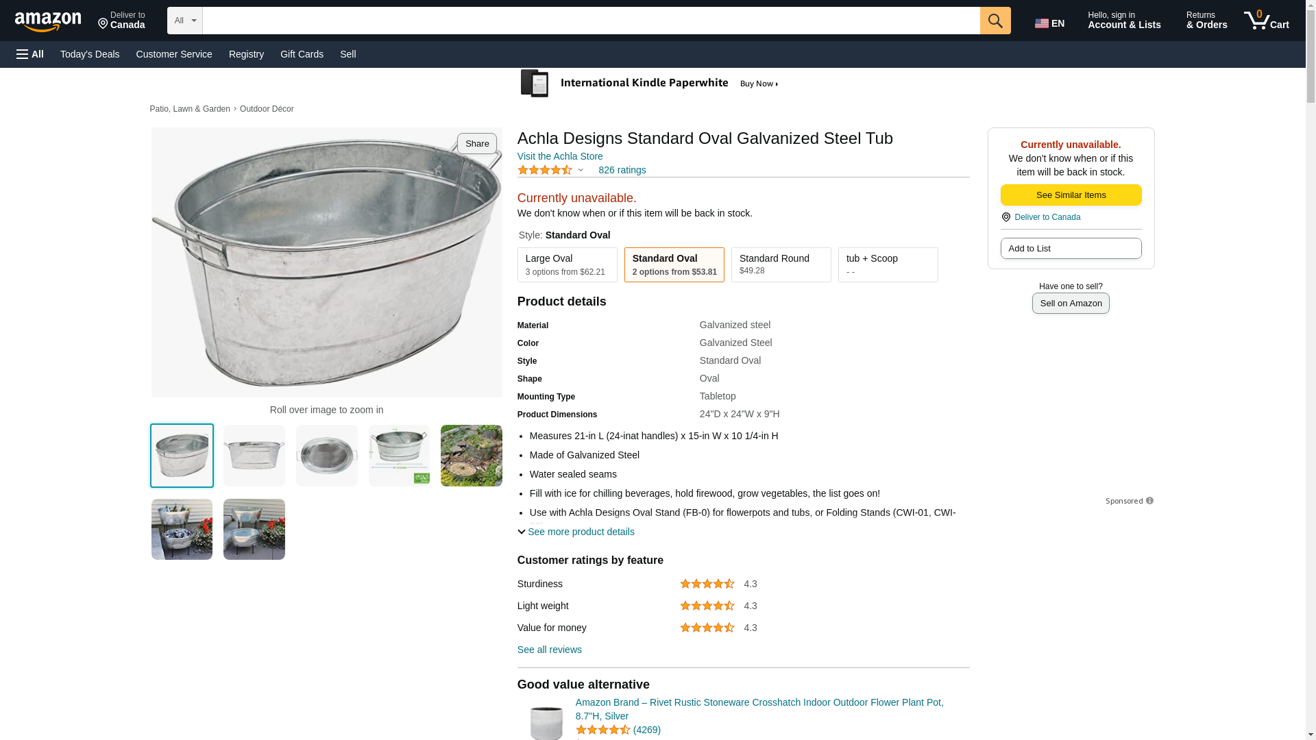This screenshot has height=740, width=1316.
Task: Select the tub + Scoop style option
Action: click(888, 264)
